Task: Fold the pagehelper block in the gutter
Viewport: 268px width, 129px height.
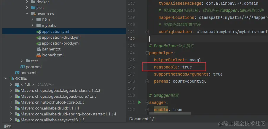Action: [146, 53]
